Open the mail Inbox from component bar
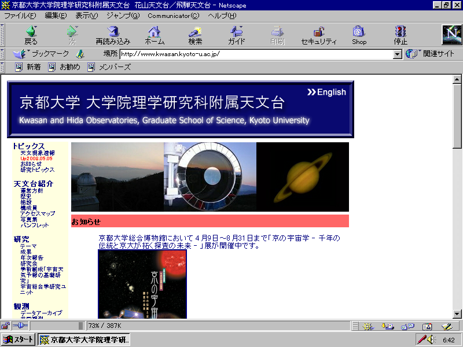 point(387,326)
